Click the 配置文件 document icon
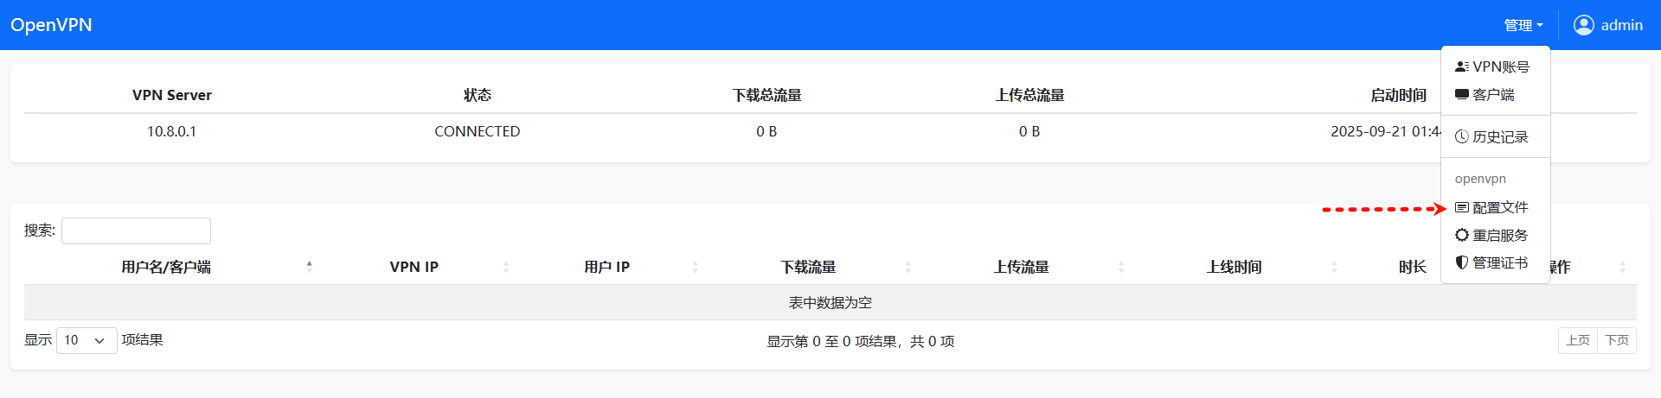This screenshot has height=398, width=1661. (x=1461, y=208)
